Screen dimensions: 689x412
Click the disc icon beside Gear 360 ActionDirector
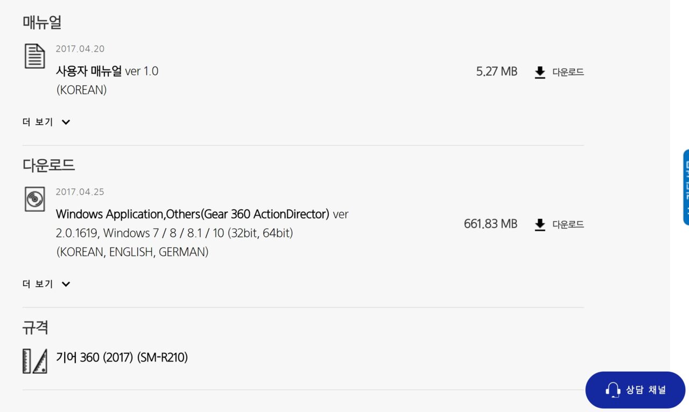click(x=34, y=198)
